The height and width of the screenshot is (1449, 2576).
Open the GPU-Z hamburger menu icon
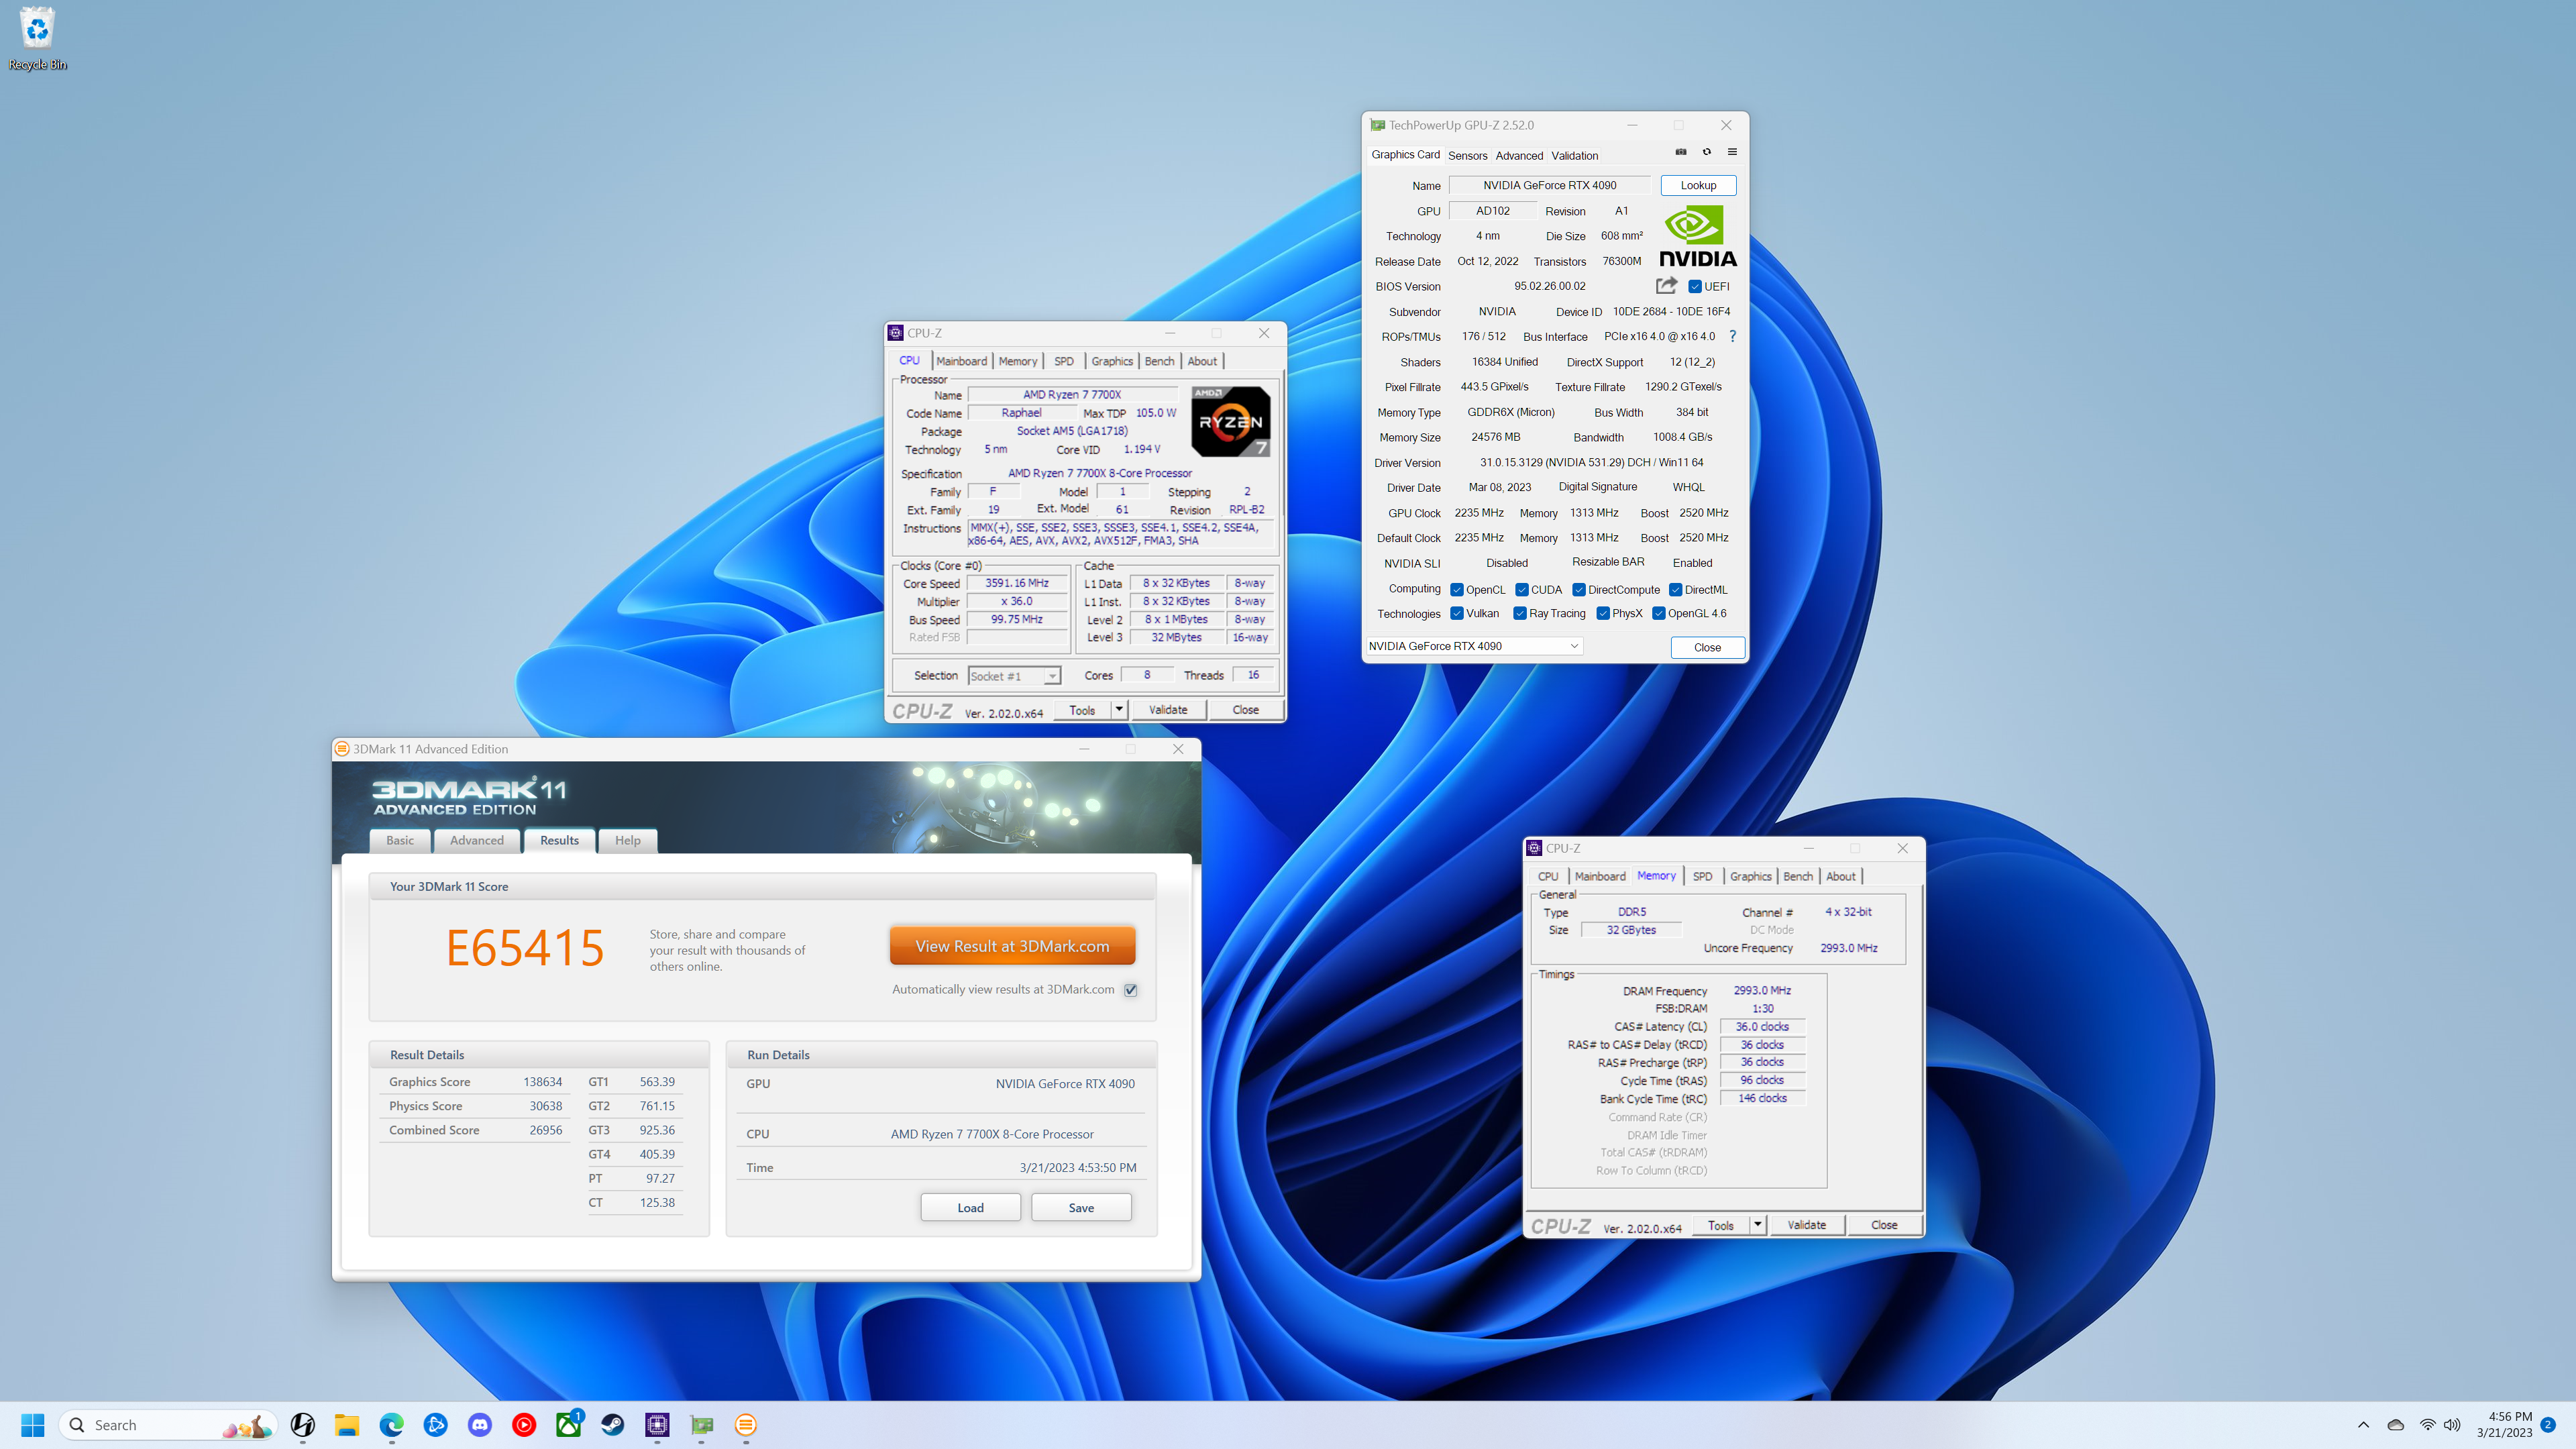[x=1732, y=152]
